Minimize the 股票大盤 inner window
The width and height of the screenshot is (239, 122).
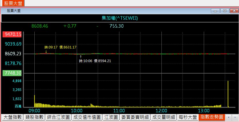tap(215, 11)
